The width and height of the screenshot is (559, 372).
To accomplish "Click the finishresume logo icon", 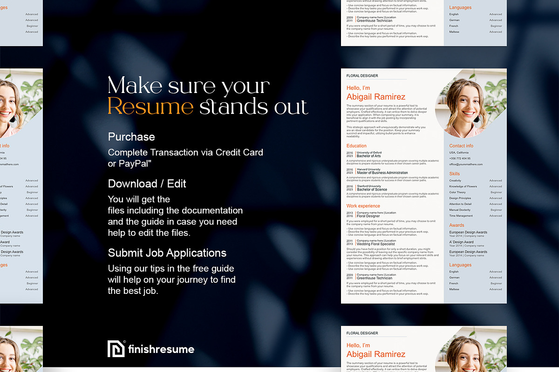I will 116,349.
